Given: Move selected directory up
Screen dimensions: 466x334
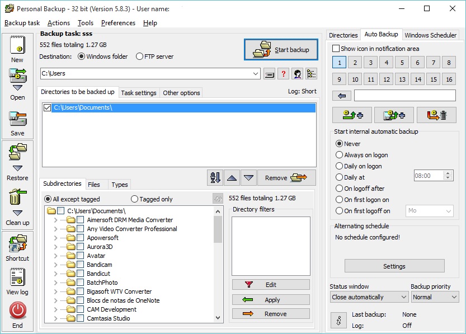Looking at the screenshot, I should [x=232, y=178].
